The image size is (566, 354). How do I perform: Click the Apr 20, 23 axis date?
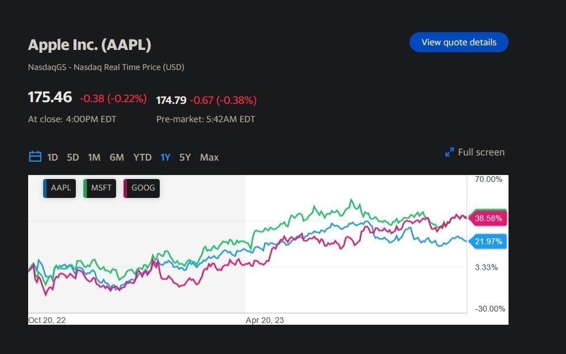coord(265,320)
